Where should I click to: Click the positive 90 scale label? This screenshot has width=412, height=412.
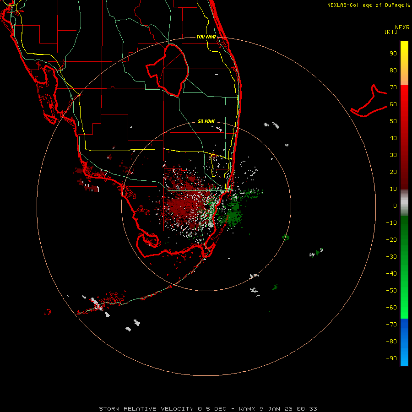tap(393, 54)
